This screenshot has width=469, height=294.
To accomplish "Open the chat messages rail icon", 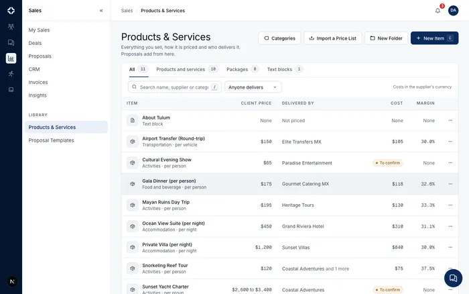I will (x=11, y=42).
